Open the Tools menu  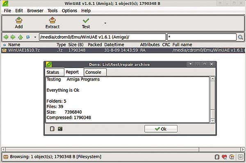tap(52, 11)
